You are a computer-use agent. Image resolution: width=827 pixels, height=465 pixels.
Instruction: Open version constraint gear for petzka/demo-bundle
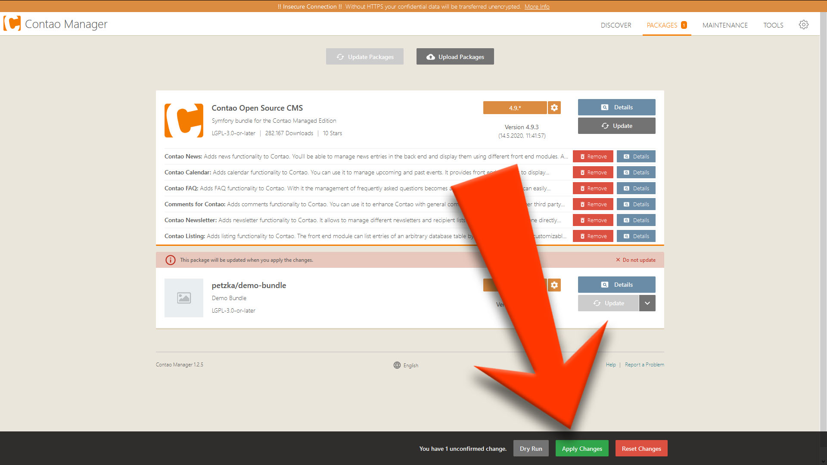(554, 285)
